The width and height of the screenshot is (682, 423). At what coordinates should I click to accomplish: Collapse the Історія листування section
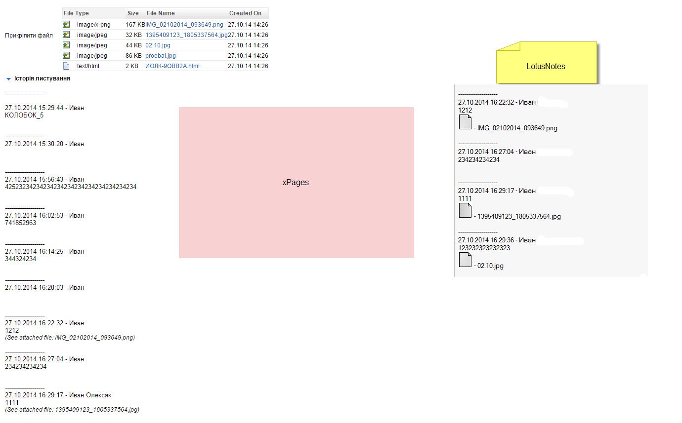pos(8,79)
